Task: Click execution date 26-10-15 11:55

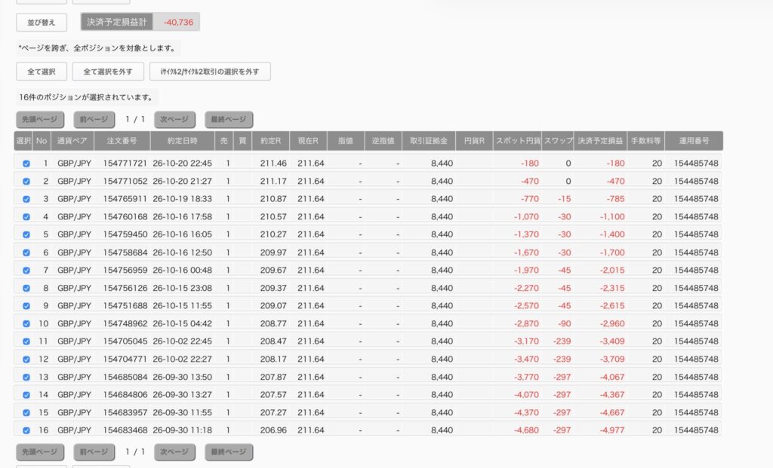Action: [183, 306]
